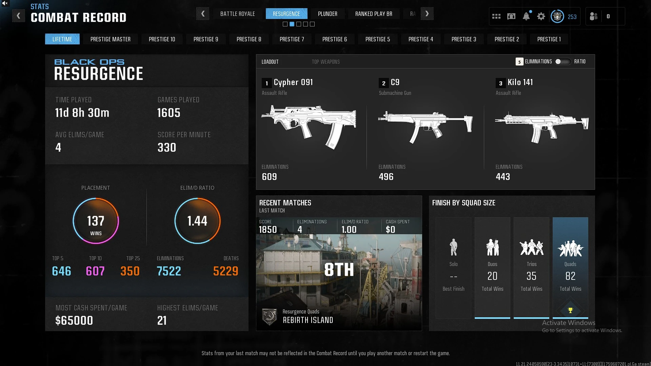Open the friends social icon
The width and height of the screenshot is (651, 366).
click(593, 16)
